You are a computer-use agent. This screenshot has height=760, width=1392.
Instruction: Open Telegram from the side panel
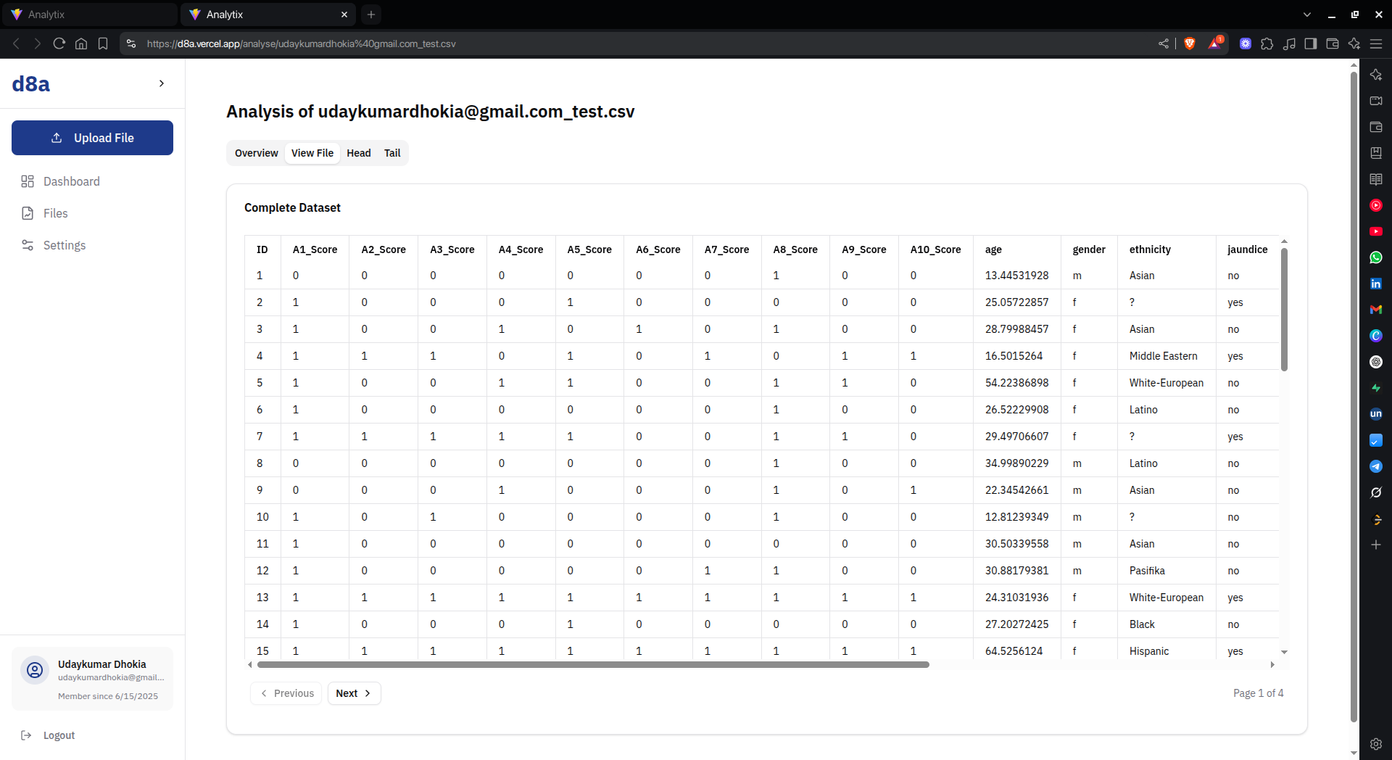pyautogui.click(x=1376, y=466)
